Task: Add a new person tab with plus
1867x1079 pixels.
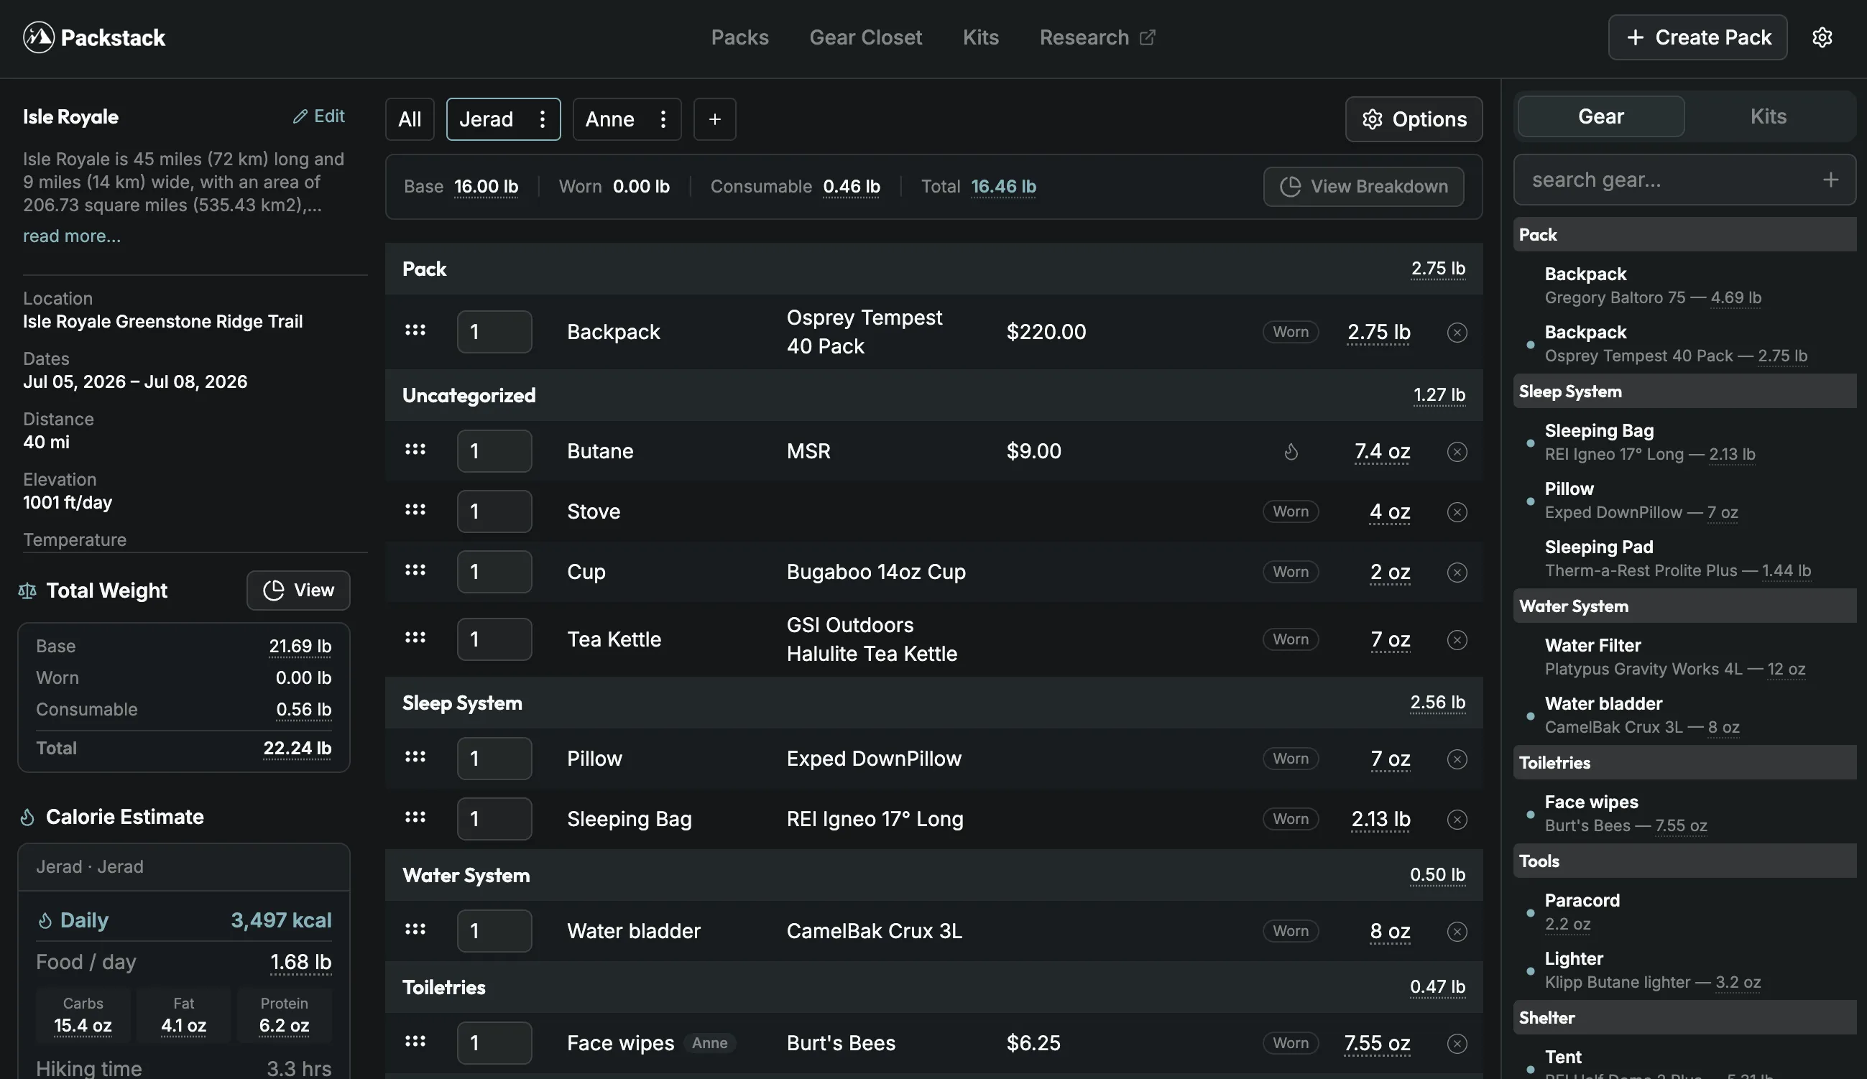Action: coord(714,119)
